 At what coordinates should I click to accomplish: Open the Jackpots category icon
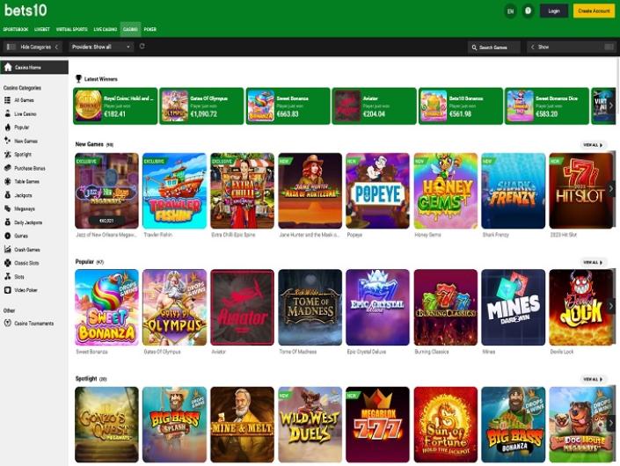click(8, 195)
